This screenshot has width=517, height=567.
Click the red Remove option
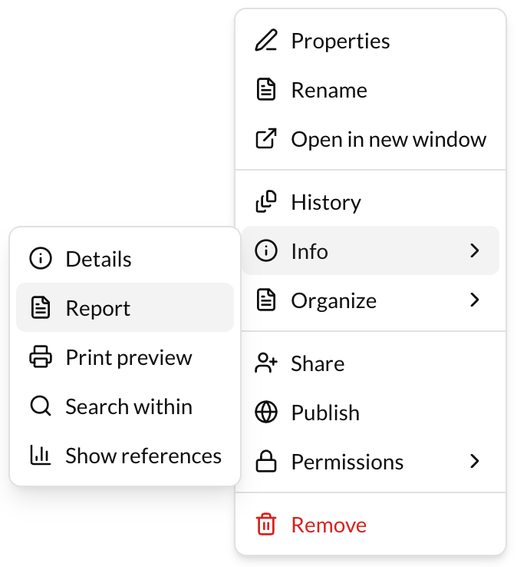[328, 526]
